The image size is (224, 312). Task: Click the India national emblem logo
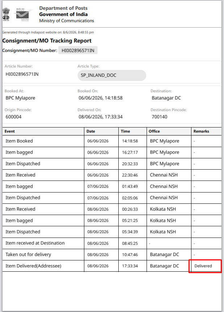(x=6, y=14)
